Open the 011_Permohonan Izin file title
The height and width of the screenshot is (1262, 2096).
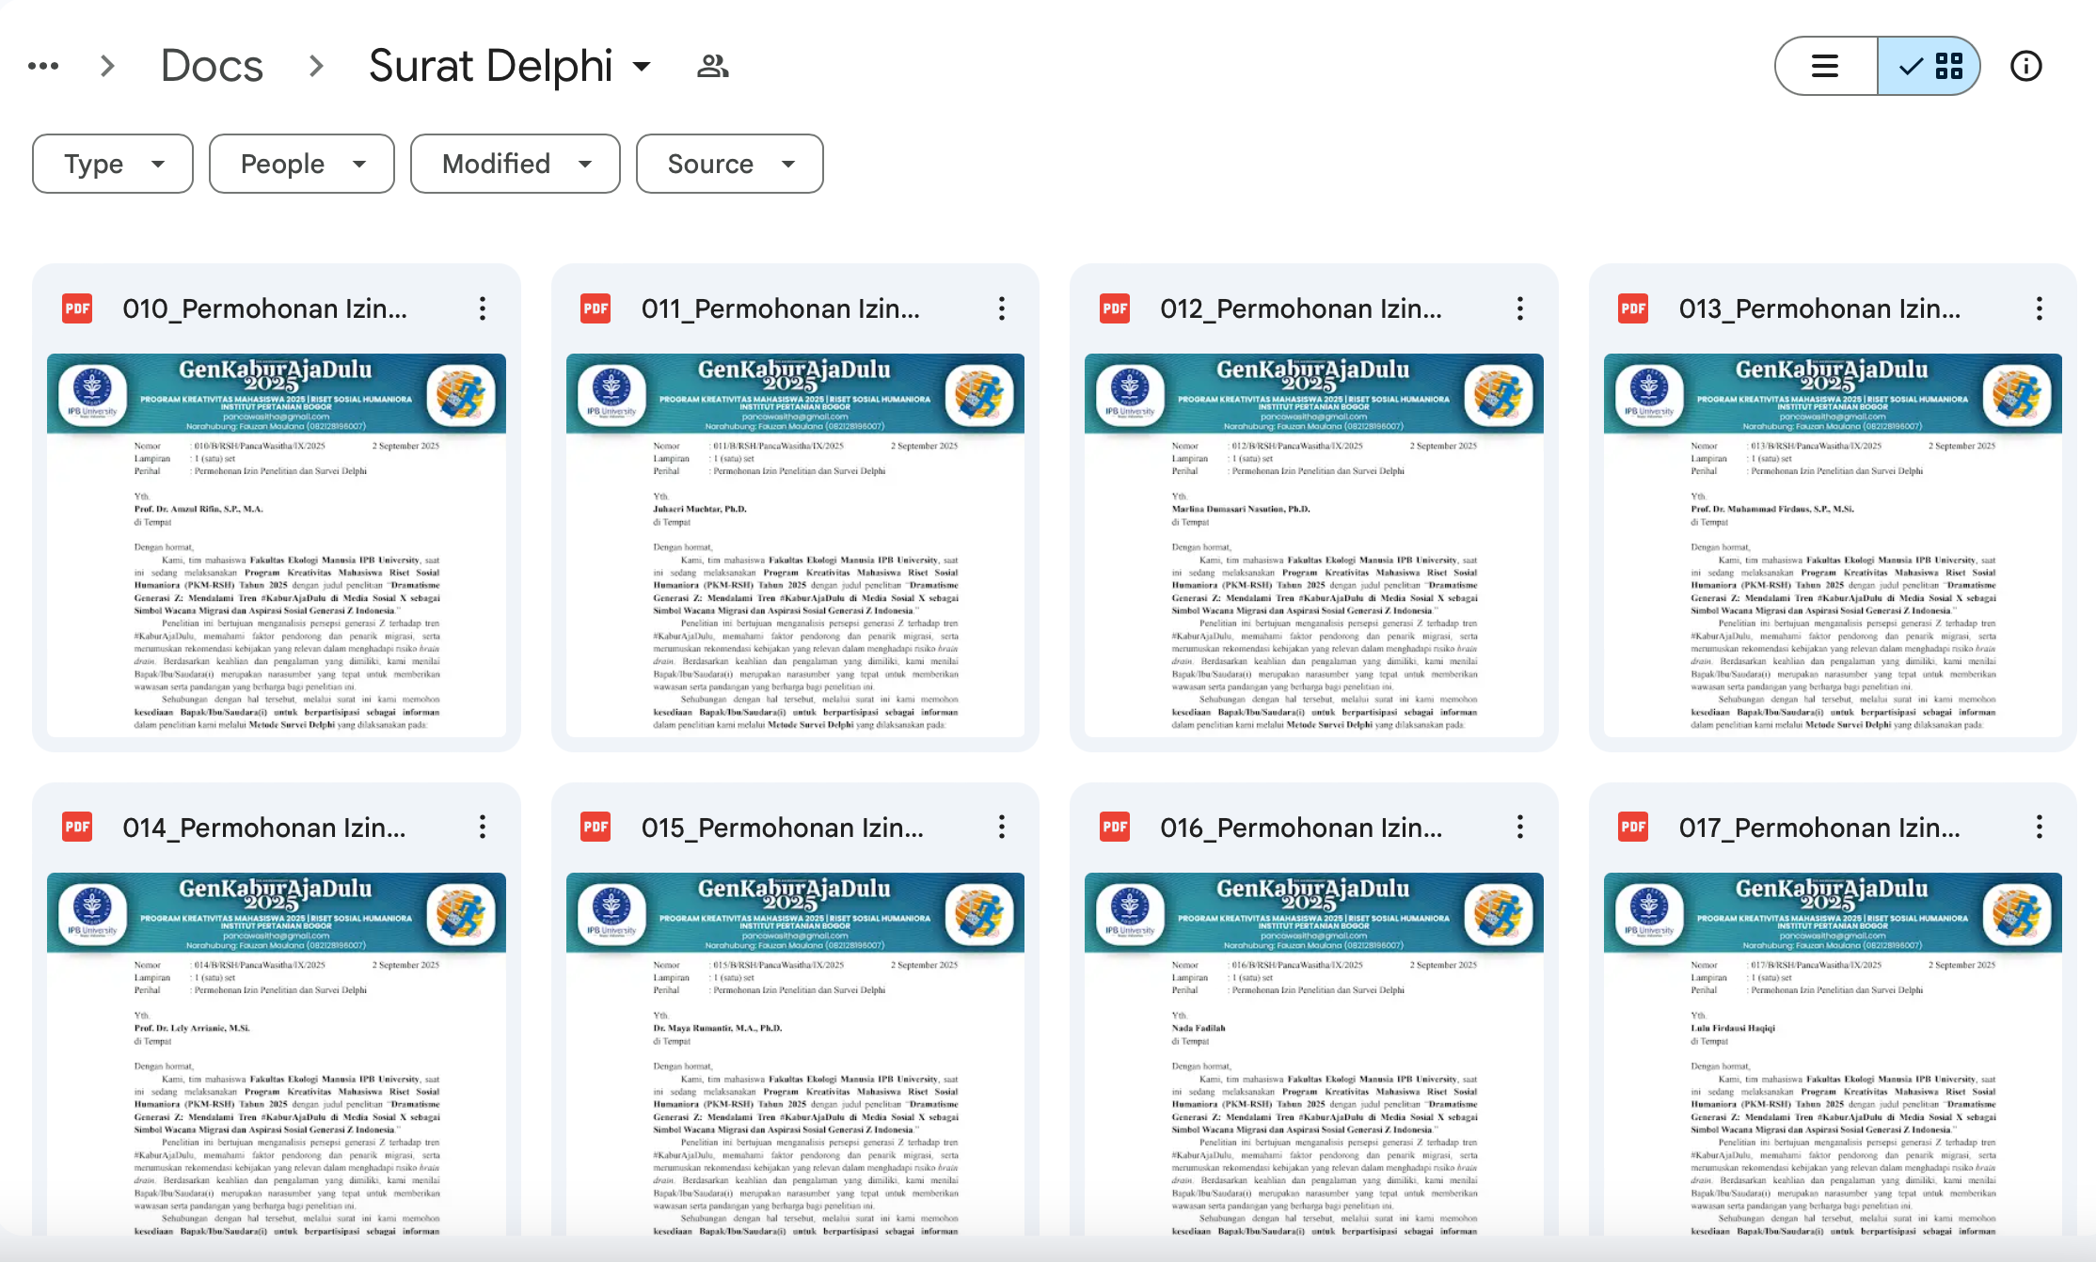point(780,308)
